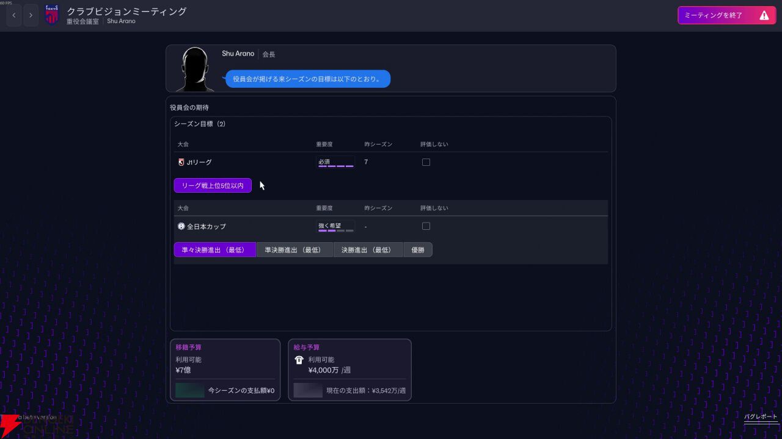End the meeting with ミーティングを終了
Image resolution: width=782 pixels, height=439 pixels.
[726, 15]
